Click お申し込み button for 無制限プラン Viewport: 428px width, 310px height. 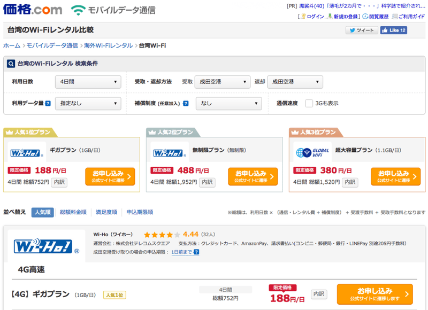253,176
